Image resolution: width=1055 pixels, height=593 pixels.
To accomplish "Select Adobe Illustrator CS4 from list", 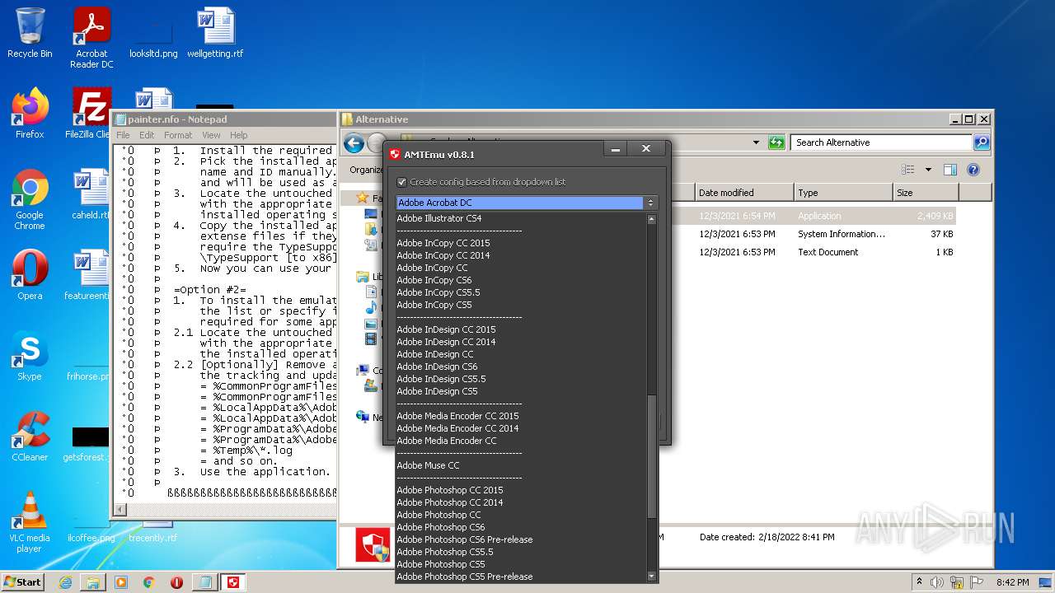I will coord(520,218).
